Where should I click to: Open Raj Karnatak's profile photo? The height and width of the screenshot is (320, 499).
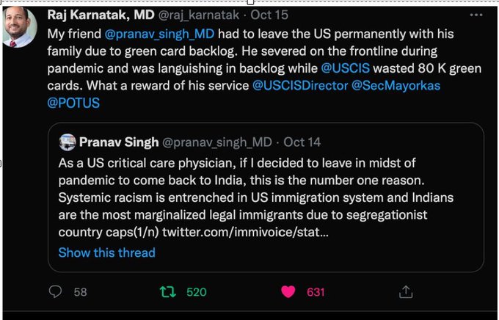20,26
